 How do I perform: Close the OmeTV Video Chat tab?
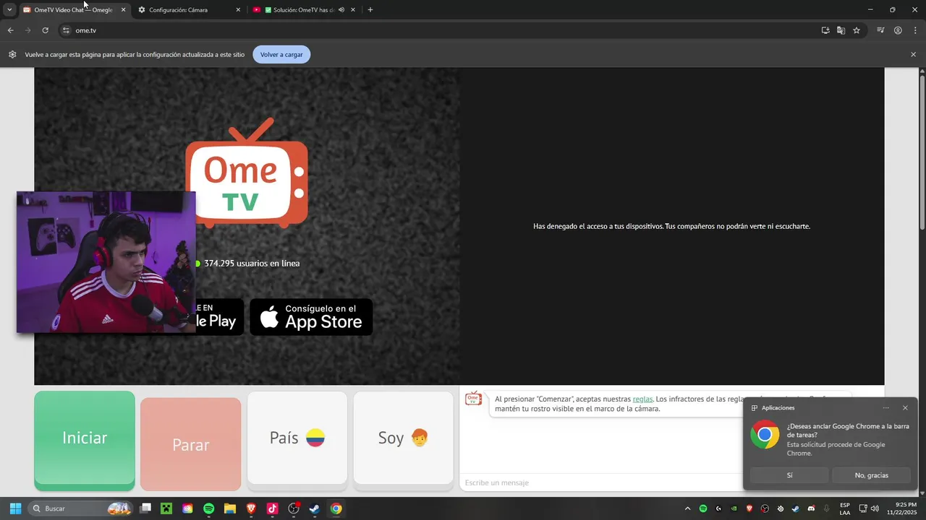(x=123, y=10)
